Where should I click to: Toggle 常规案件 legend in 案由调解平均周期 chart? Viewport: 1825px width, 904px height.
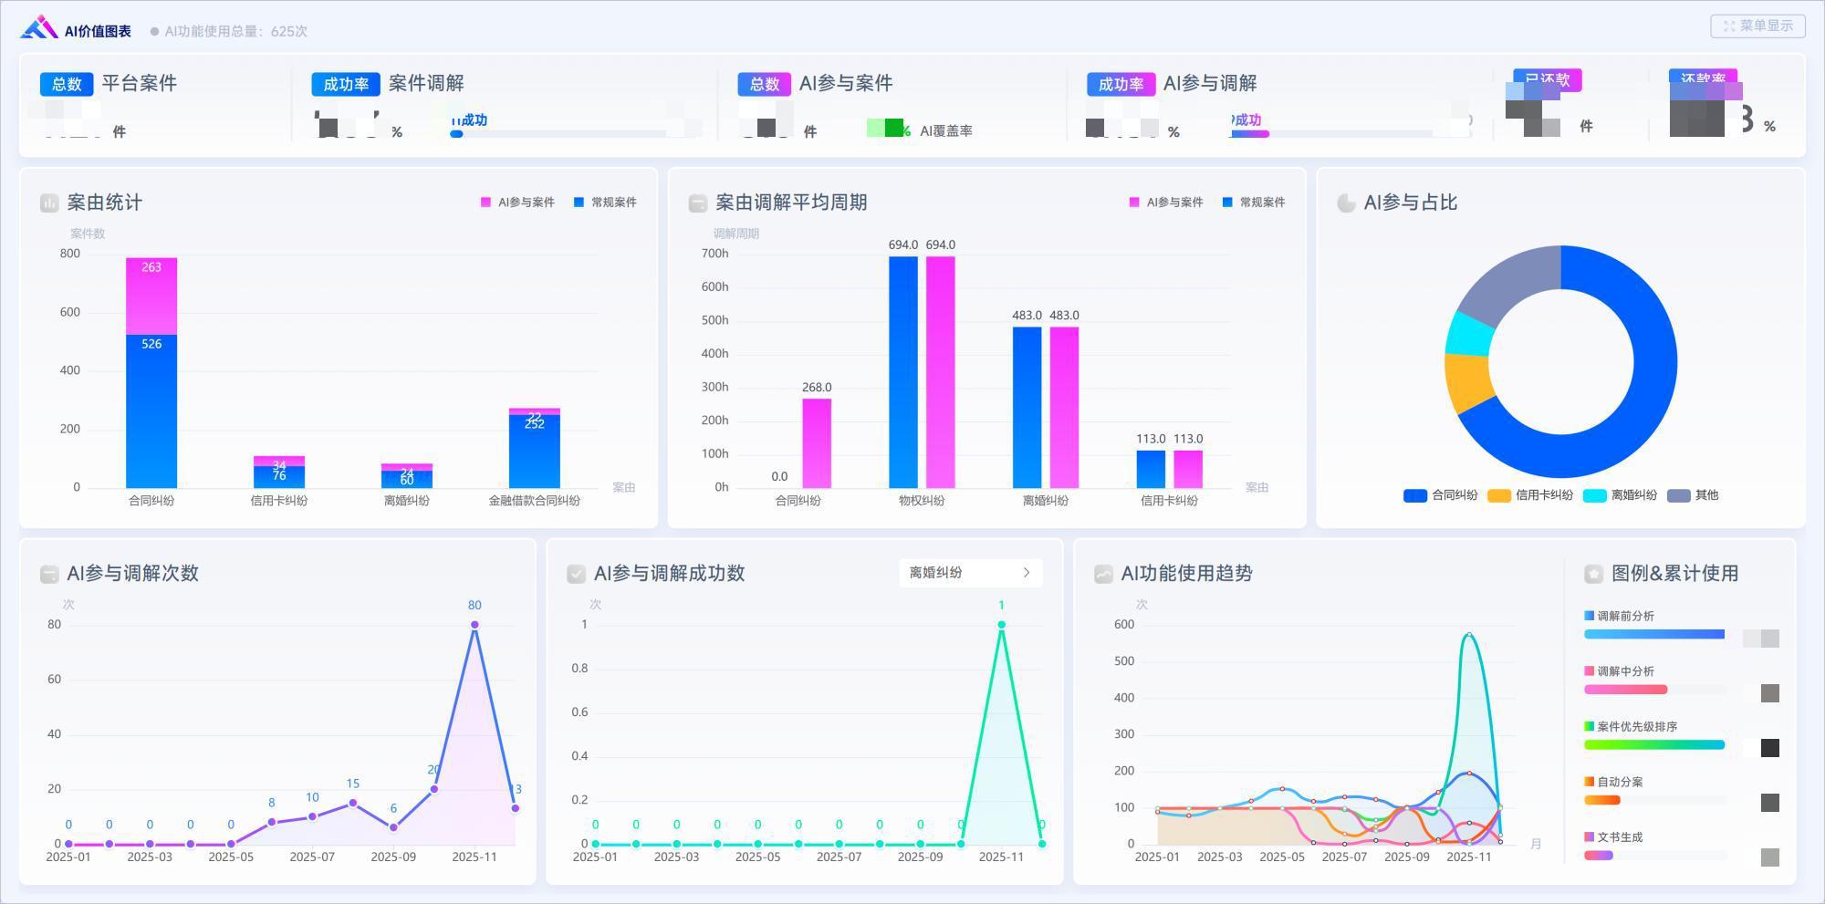(x=1254, y=203)
